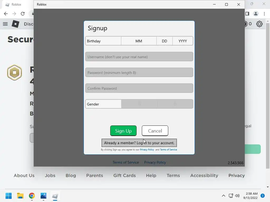Screen dimensions: 270x202
Task: Open Blog footer link
Action: pos(71,175)
